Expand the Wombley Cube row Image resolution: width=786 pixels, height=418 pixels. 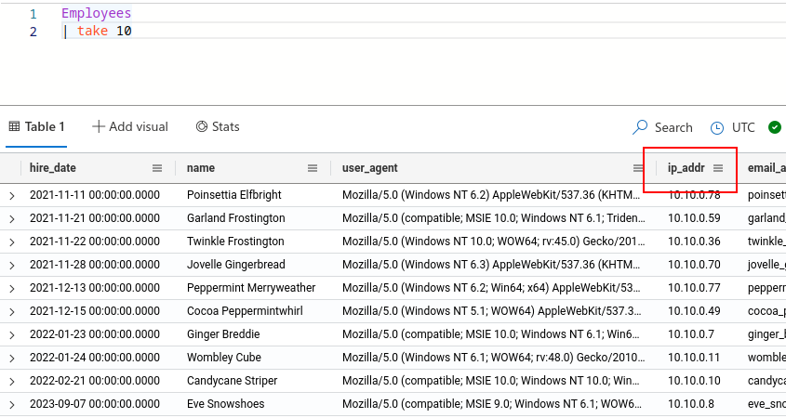[12, 359]
